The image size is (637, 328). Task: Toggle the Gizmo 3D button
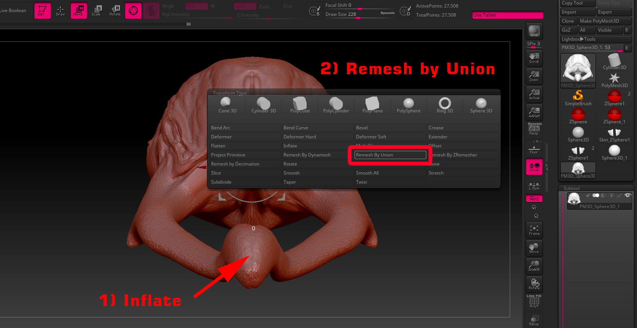[x=133, y=11]
